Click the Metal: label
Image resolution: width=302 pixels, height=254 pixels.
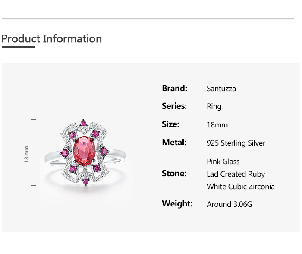[174, 142]
